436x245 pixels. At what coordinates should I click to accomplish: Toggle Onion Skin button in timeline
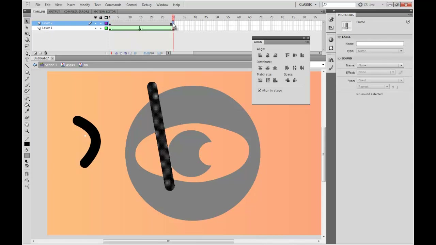point(116,53)
